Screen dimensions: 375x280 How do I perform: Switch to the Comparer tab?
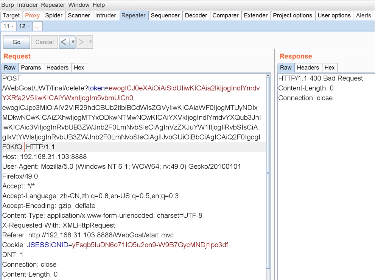(x=225, y=15)
